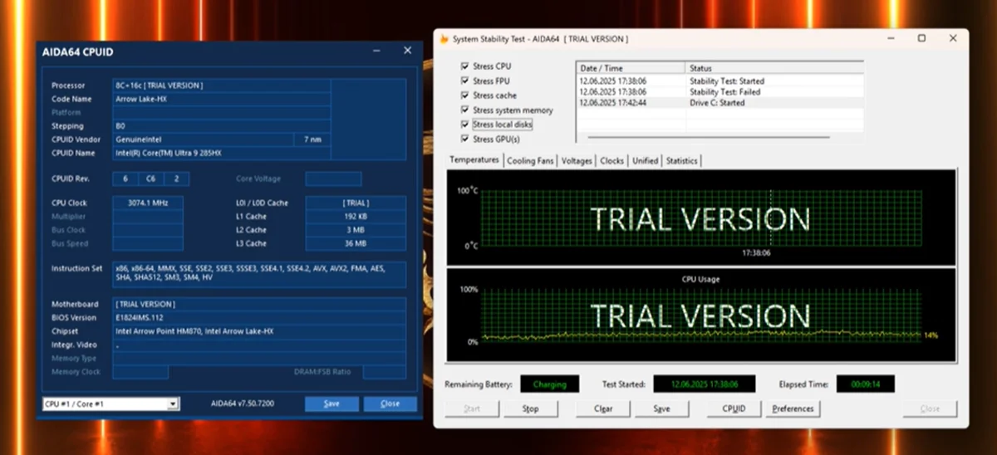Open the Preferences dialog

[793, 409]
